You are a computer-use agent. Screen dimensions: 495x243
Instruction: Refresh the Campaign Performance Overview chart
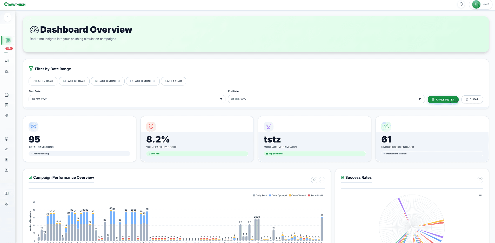pyautogui.click(x=314, y=180)
